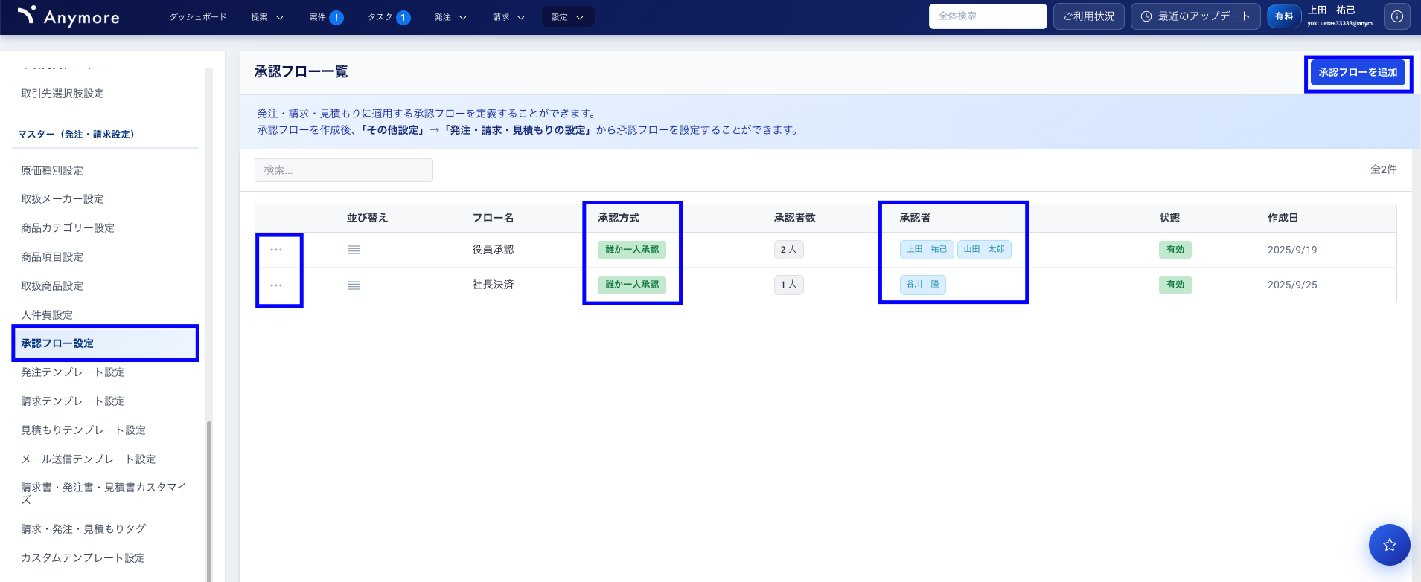This screenshot has width=1421, height=582.
Task: Click the sidebar vertical scrollbar
Action: pos(209,498)
